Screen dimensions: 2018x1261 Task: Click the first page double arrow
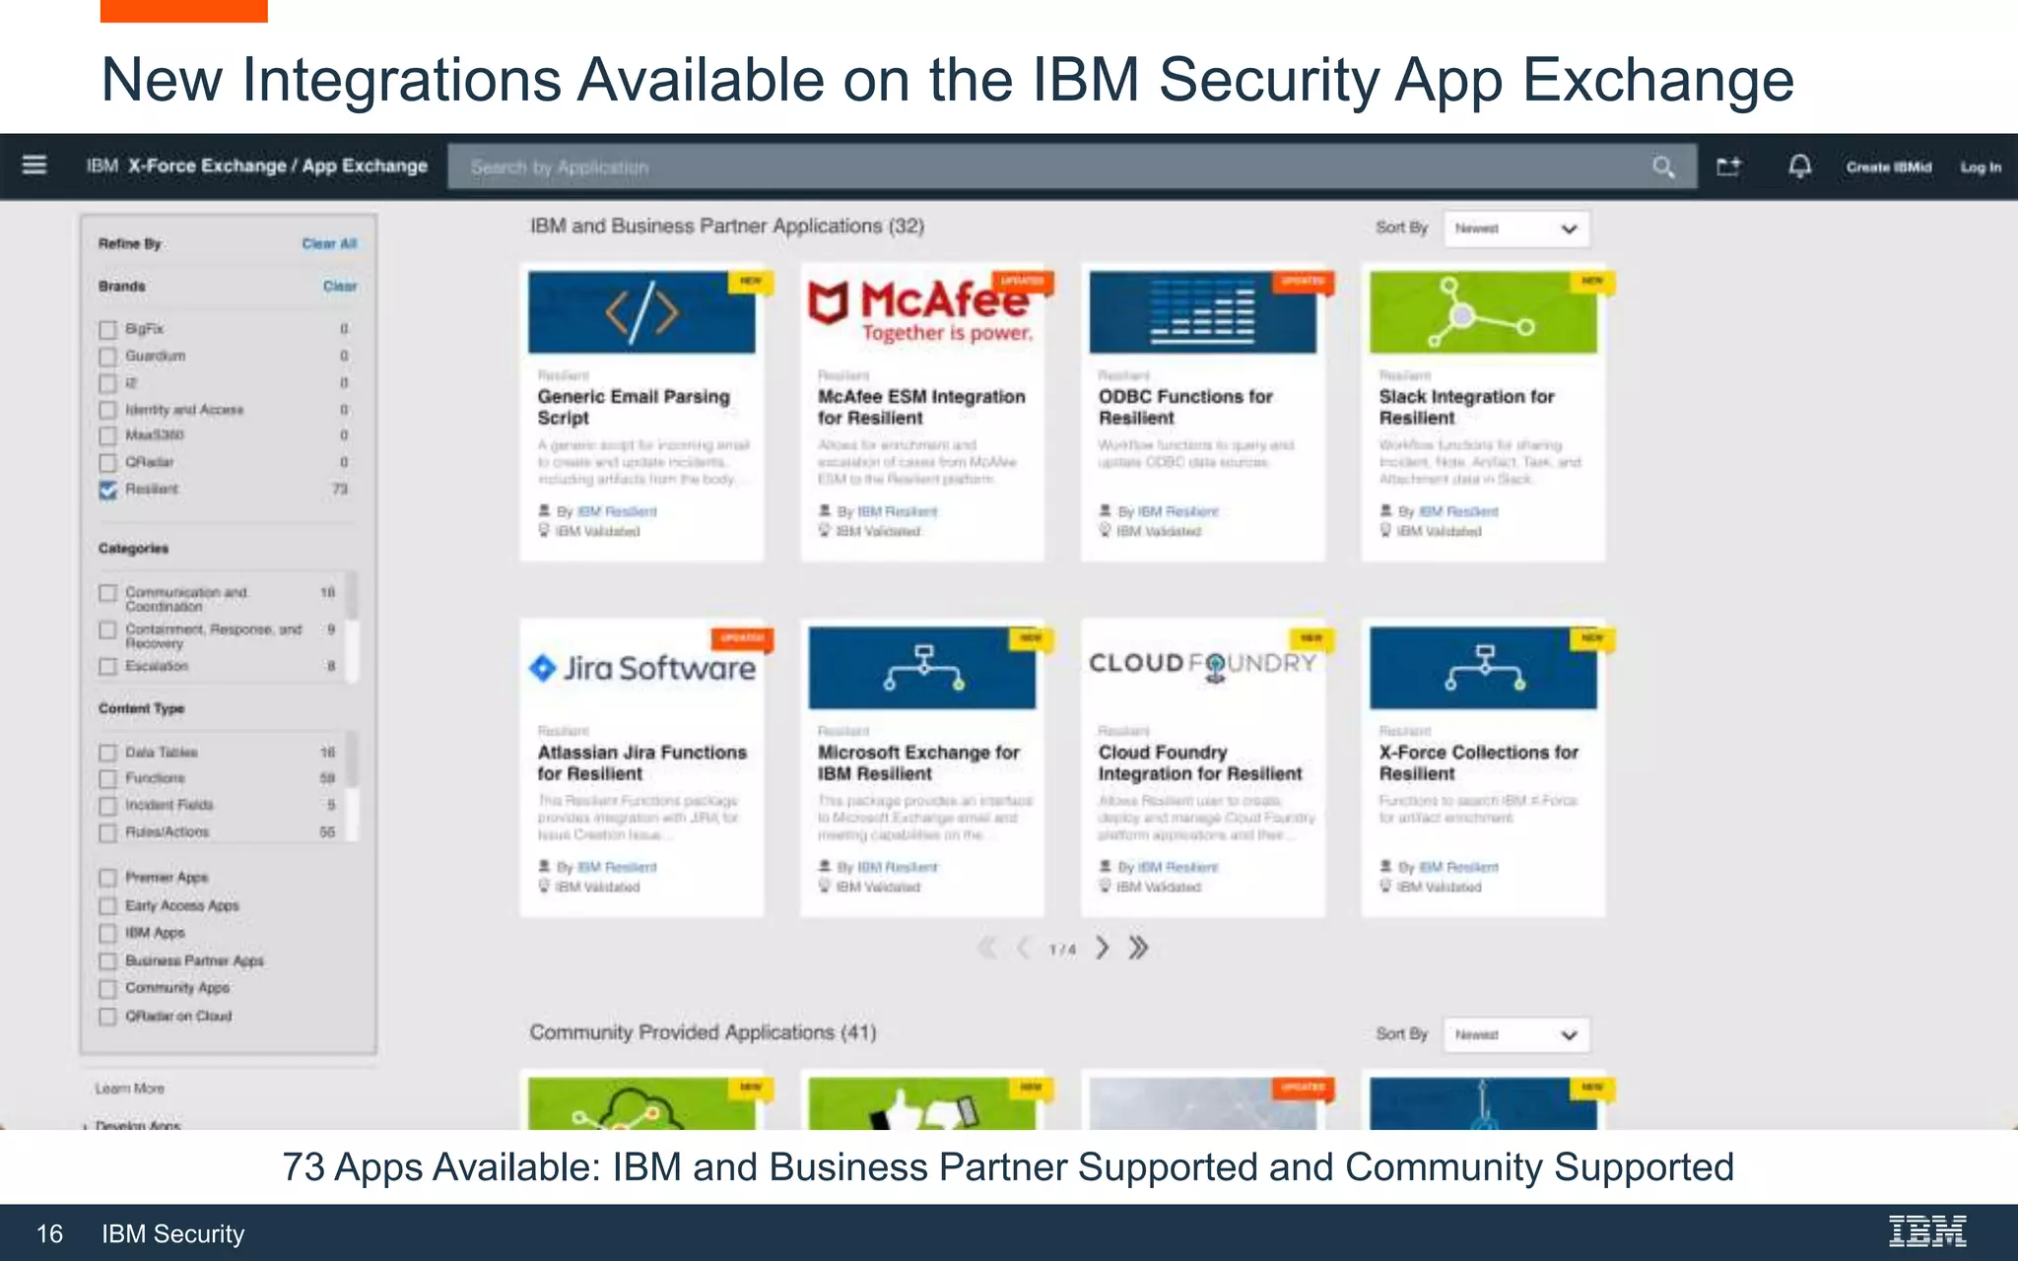coord(987,948)
